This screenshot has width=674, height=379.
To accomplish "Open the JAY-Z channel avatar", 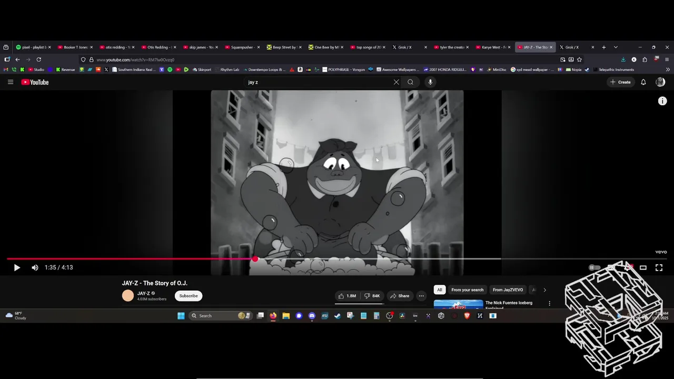I will [128, 296].
